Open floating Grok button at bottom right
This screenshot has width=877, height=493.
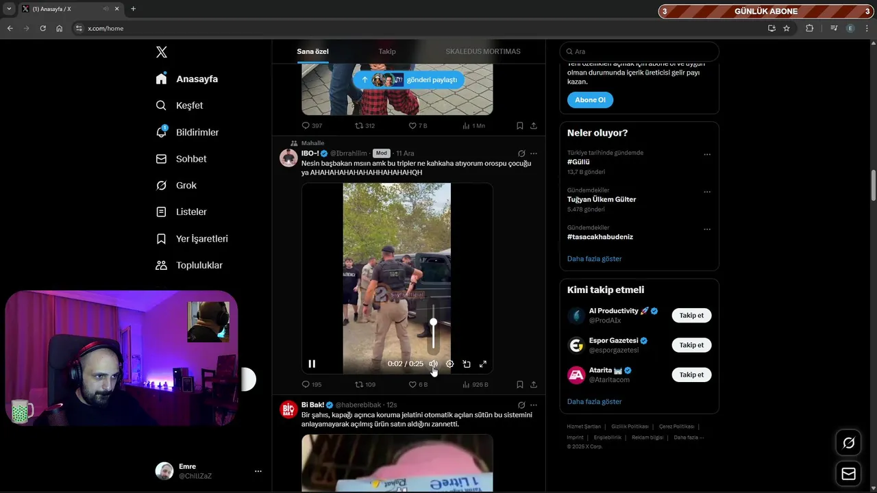[849, 443]
